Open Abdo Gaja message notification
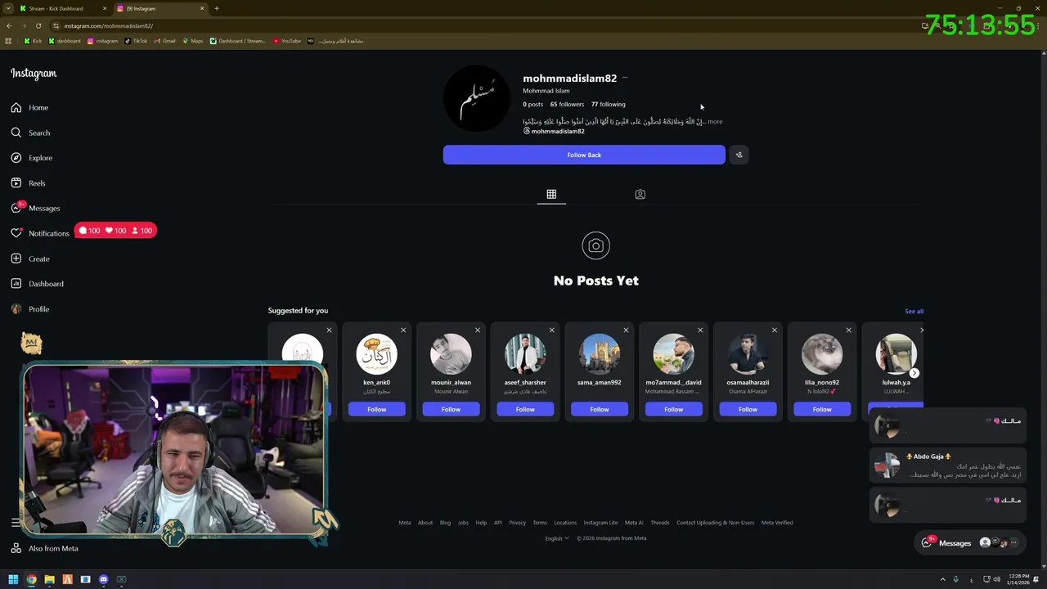This screenshot has height=589, width=1047. [947, 465]
